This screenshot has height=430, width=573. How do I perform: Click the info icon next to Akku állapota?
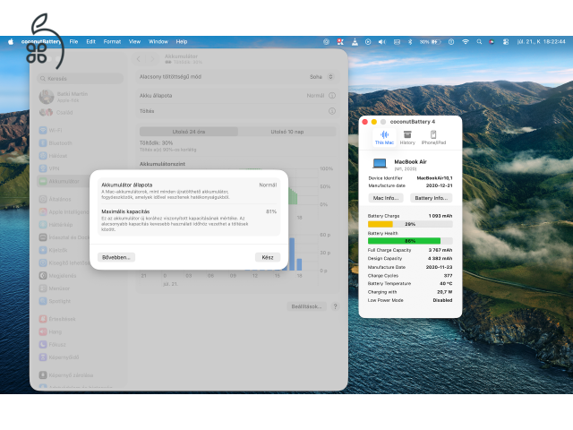(x=332, y=96)
